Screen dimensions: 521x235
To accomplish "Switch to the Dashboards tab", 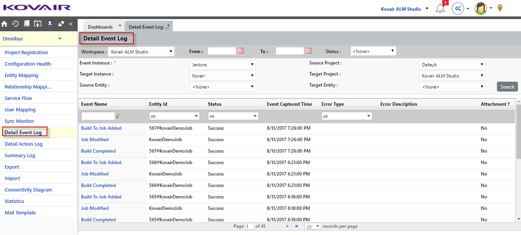I will (100, 27).
